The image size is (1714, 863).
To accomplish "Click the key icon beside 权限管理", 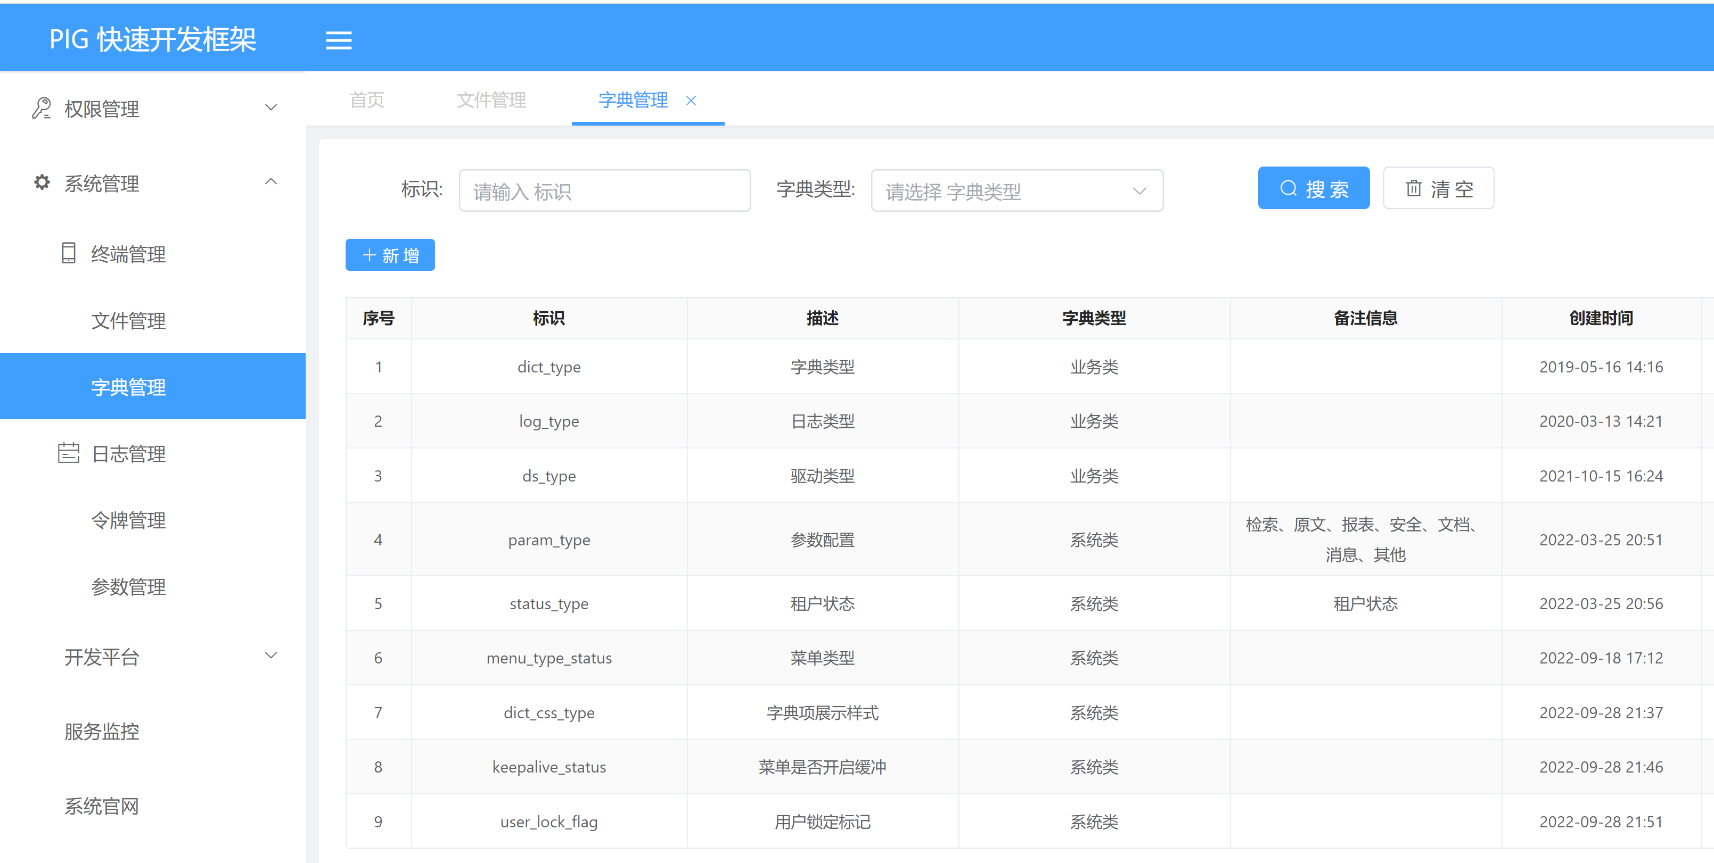I will pos(41,109).
